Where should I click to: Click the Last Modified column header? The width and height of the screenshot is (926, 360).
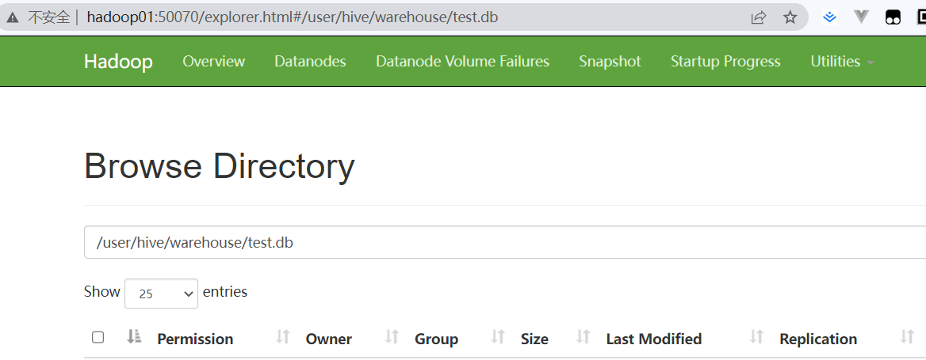tap(653, 339)
